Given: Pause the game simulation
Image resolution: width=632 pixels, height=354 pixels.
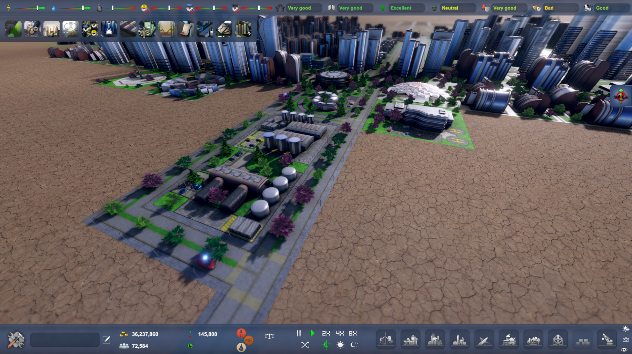Looking at the screenshot, I should (299, 333).
